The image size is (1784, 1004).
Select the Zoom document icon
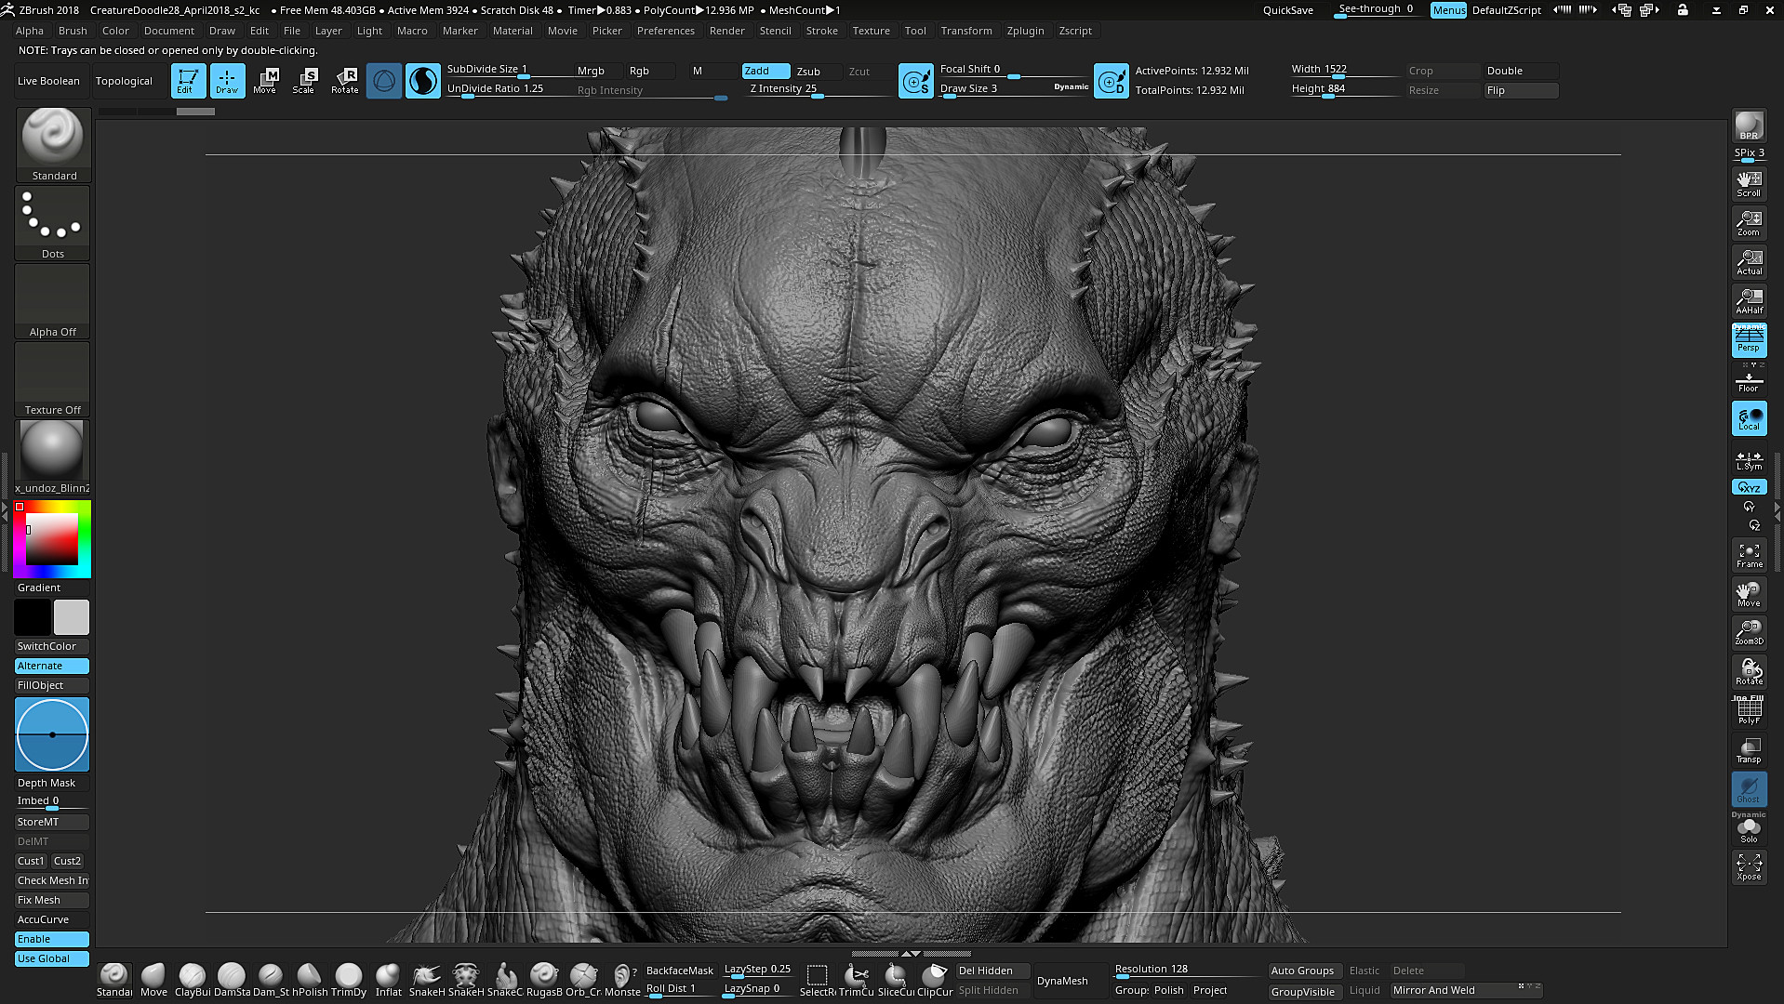[1749, 222]
